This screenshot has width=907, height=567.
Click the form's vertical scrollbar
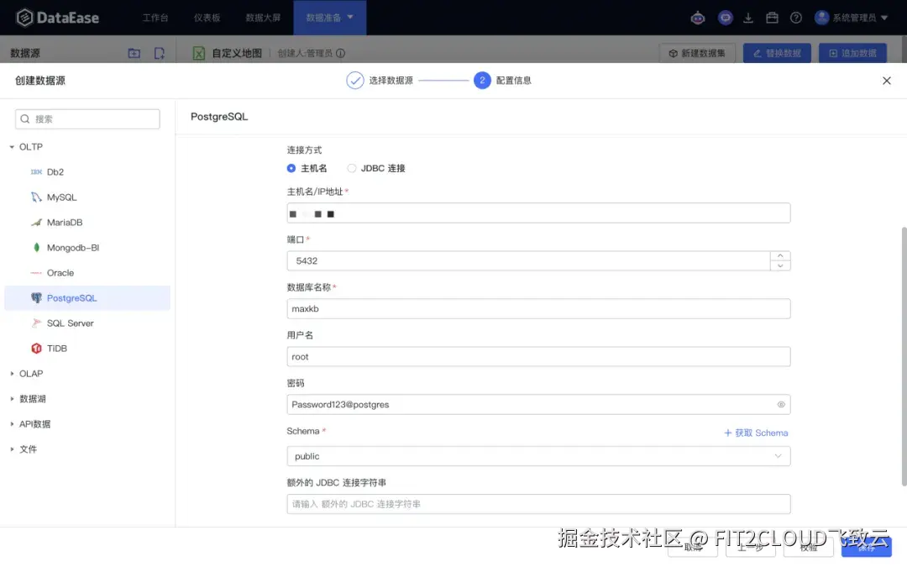pos(904,356)
